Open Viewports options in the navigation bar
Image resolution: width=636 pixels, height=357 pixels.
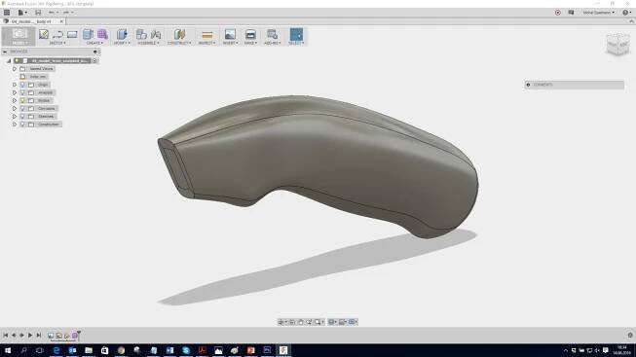click(353, 322)
